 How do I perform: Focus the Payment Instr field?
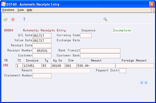click(123, 71)
